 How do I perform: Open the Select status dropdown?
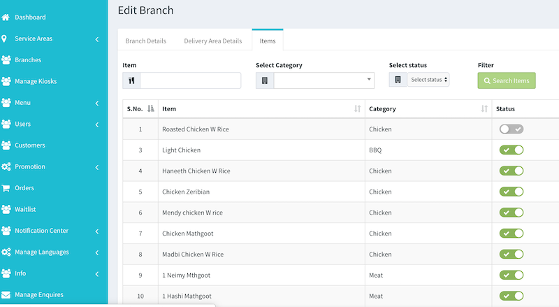click(428, 80)
